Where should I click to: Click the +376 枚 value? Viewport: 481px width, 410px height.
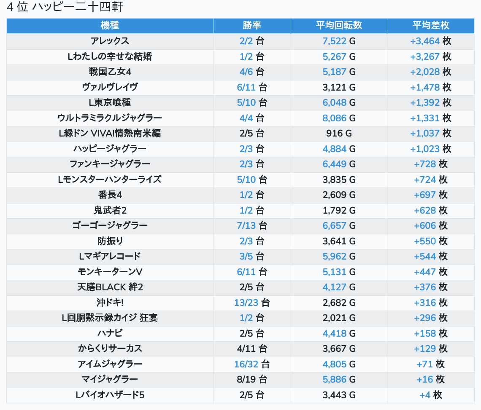coord(431,287)
